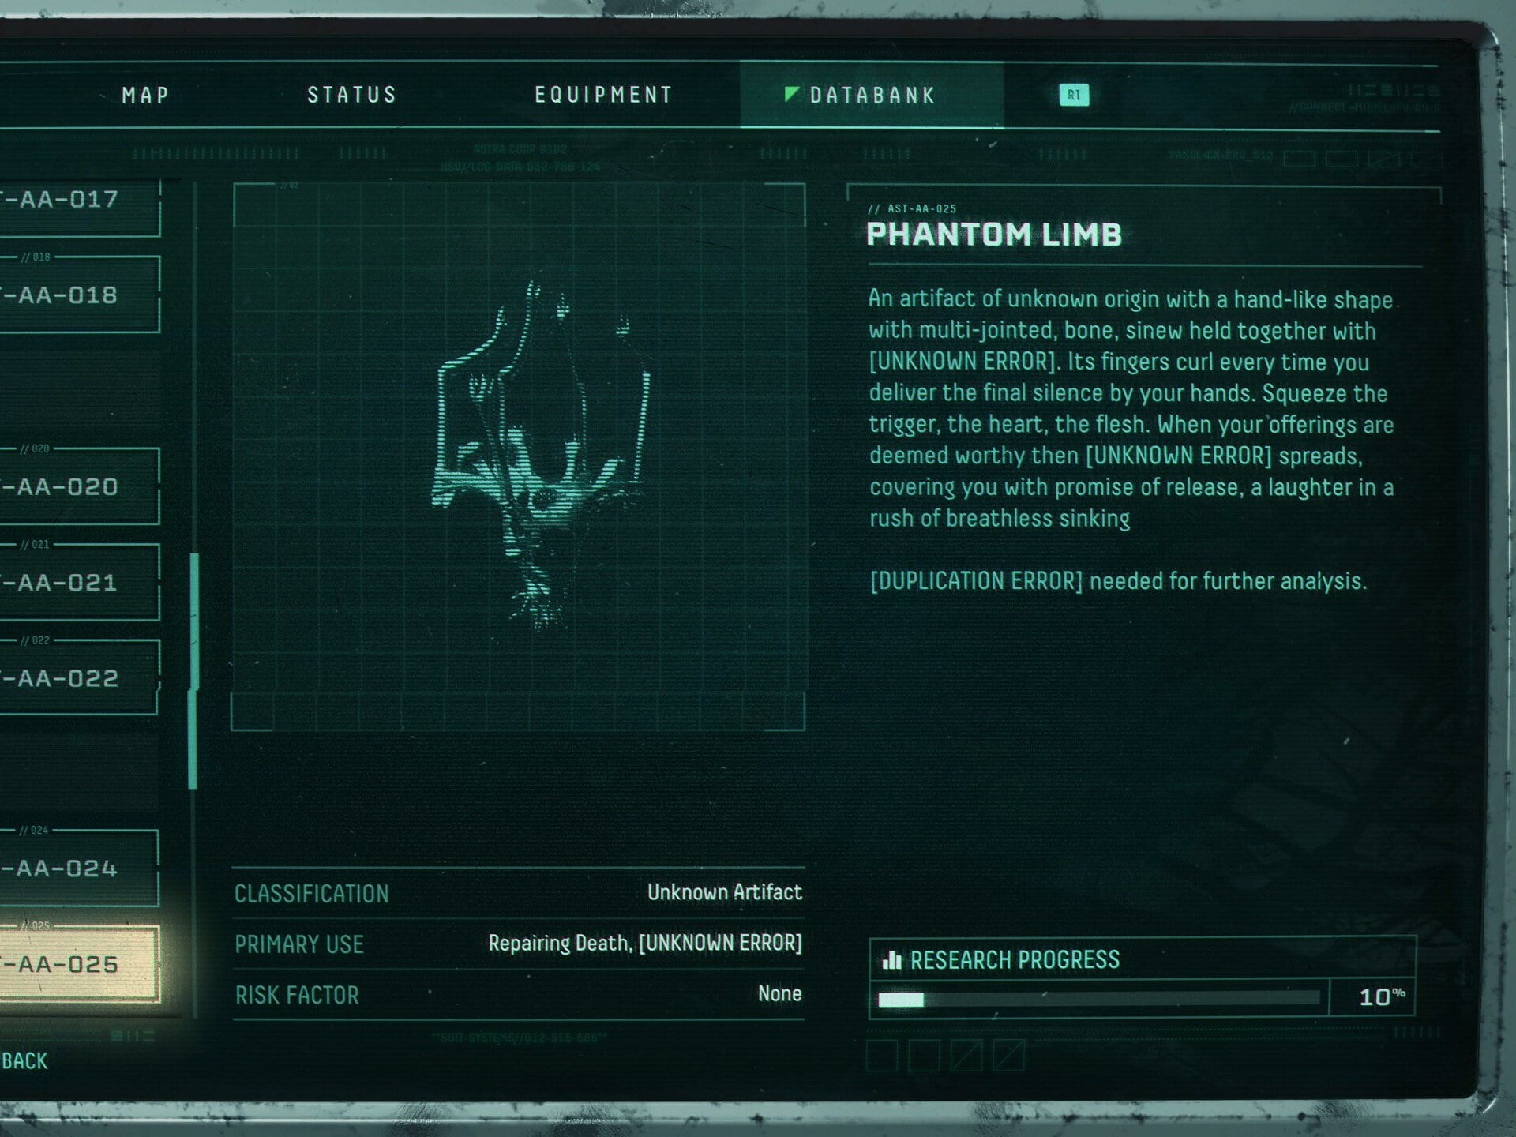Click the PHANTOM LIMB title heading
This screenshot has height=1137, width=1516.
994,235
